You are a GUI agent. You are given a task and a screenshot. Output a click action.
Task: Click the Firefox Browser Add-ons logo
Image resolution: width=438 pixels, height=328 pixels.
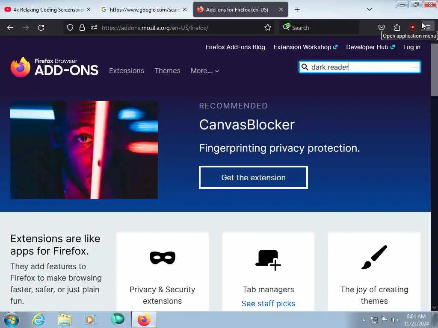pyautogui.click(x=54, y=67)
